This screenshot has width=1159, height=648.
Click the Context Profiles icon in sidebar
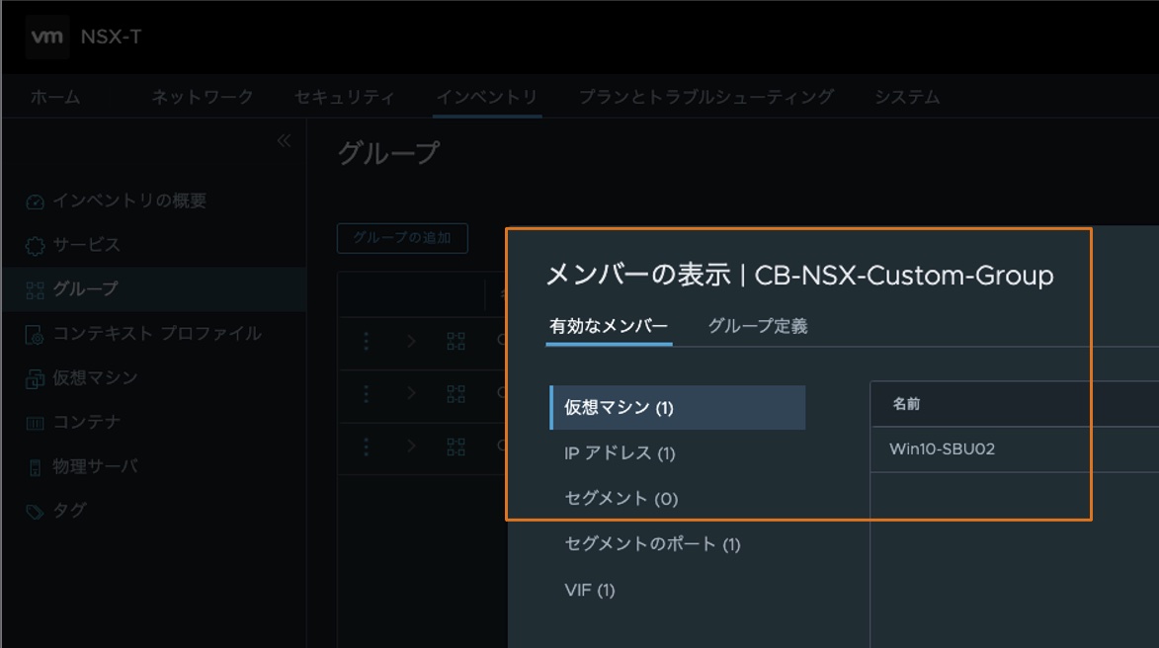[x=36, y=334]
